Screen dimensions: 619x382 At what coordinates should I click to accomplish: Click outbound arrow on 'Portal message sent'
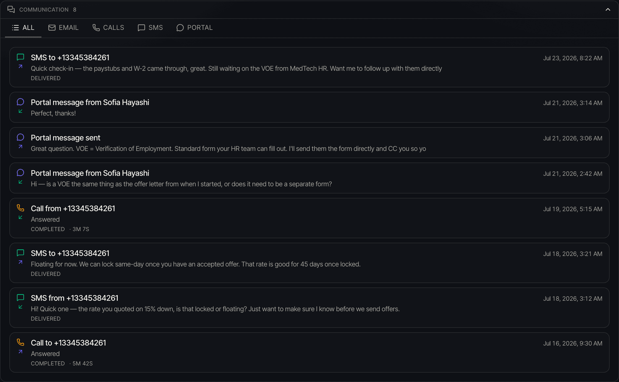20,146
